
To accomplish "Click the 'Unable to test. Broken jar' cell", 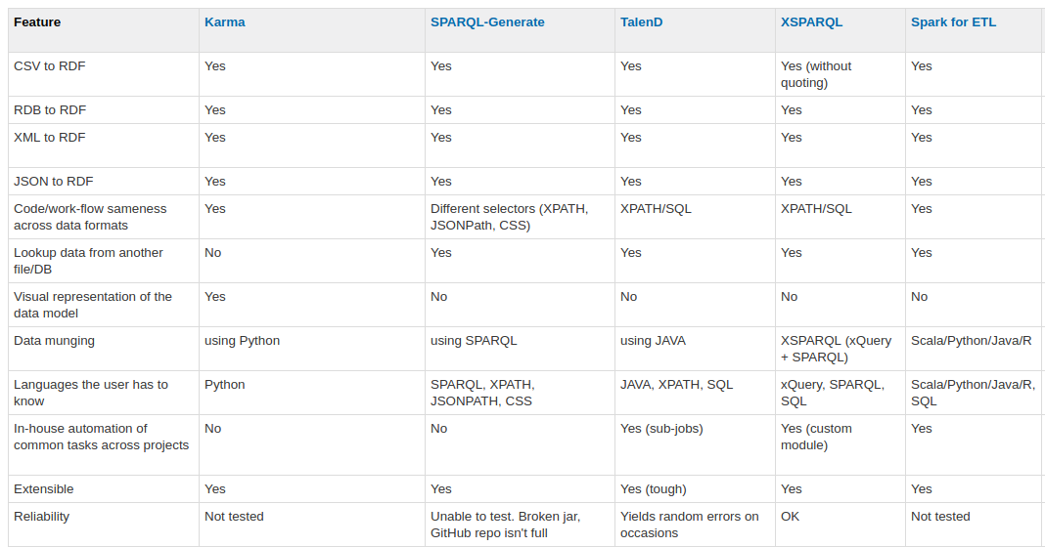I will pyautogui.click(x=505, y=525).
